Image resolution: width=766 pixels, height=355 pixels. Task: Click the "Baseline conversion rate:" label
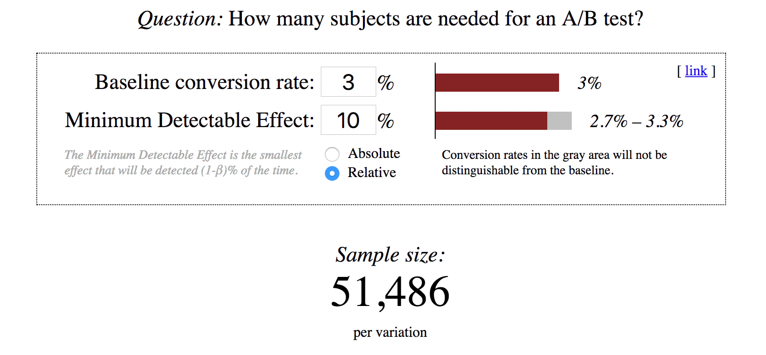(x=204, y=82)
